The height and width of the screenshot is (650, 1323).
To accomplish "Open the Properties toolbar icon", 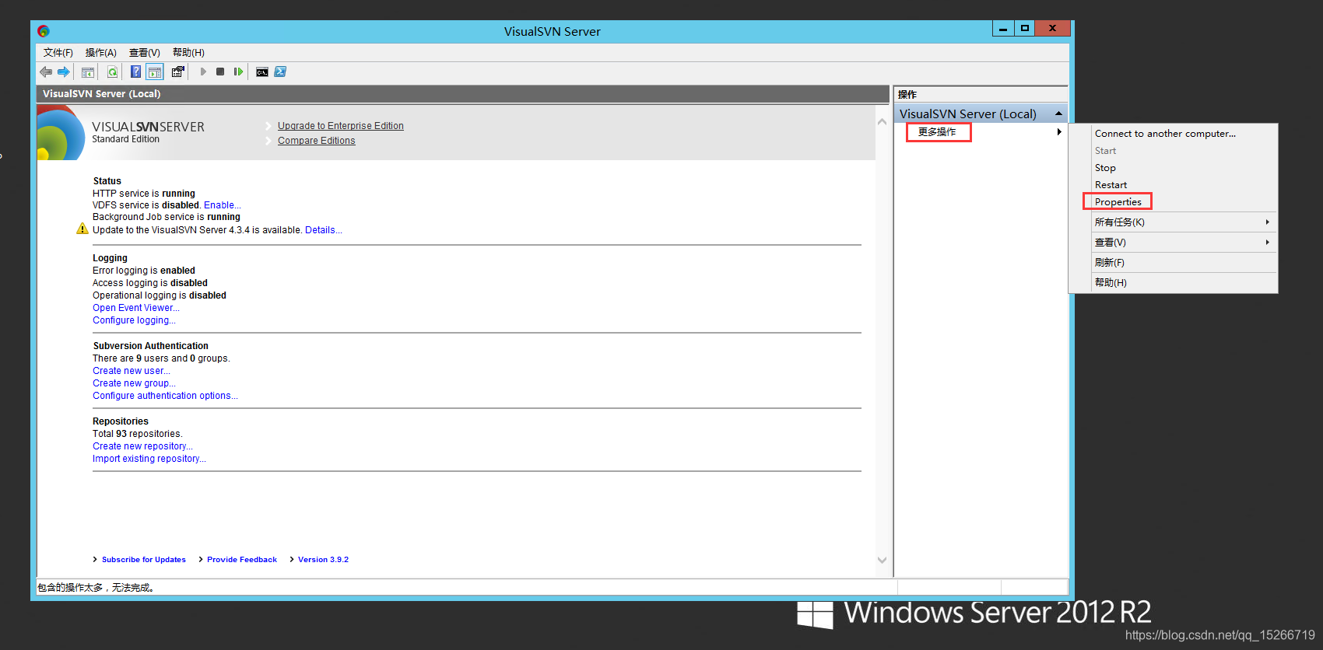I will (178, 72).
